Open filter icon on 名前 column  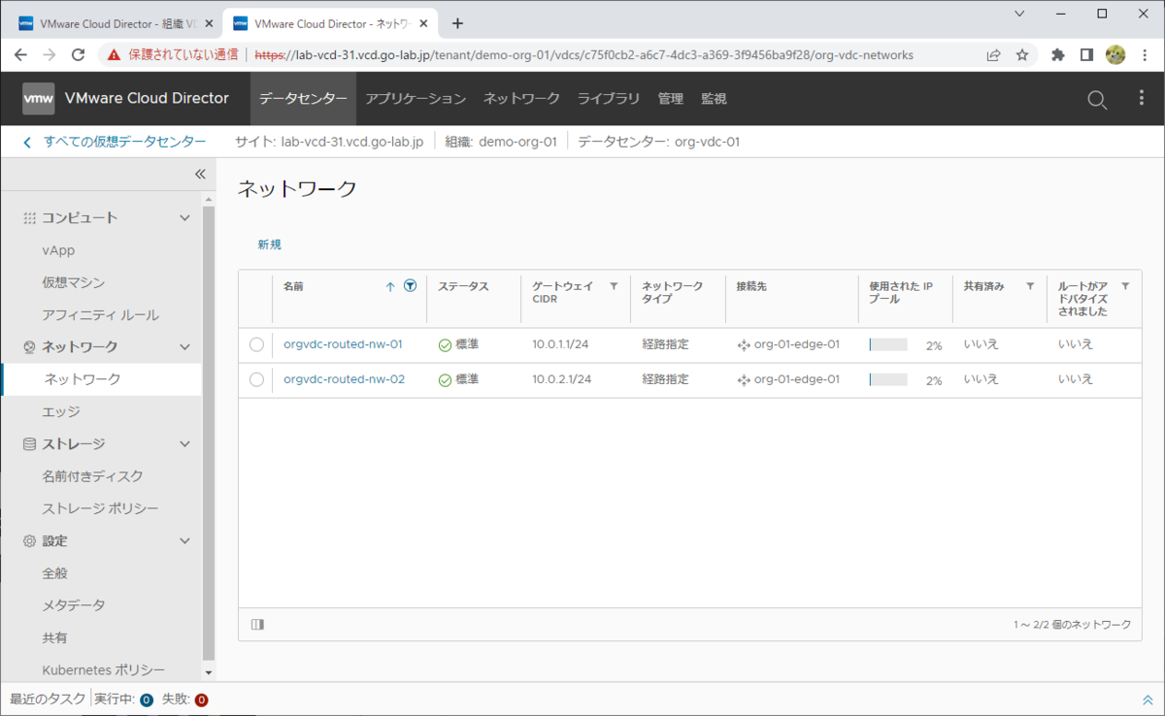point(410,286)
